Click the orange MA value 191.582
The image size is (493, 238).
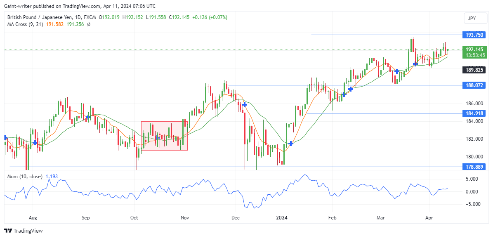click(x=55, y=24)
